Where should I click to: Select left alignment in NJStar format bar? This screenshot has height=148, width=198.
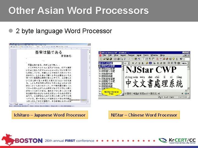(x=155, y=63)
